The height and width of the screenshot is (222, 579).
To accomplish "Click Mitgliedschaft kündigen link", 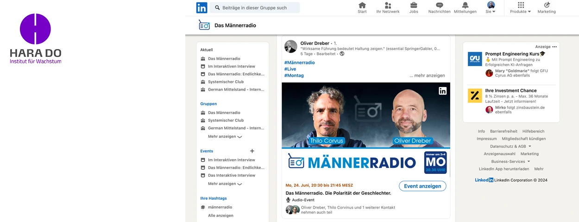I will pos(524,139).
